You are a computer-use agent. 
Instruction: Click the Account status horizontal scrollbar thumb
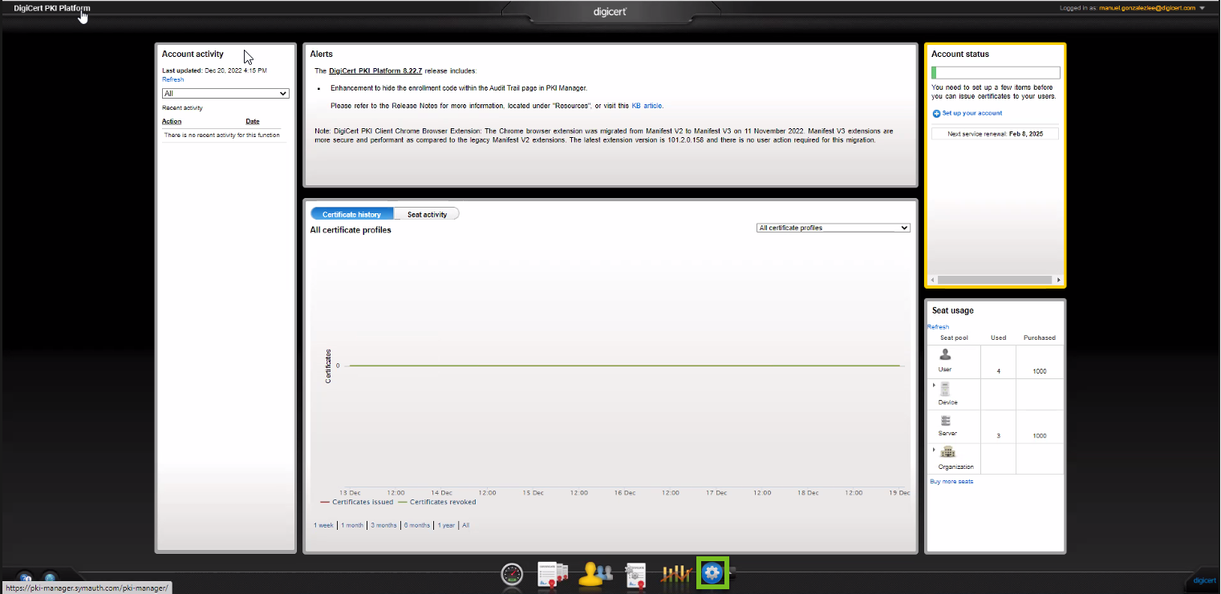pos(995,281)
